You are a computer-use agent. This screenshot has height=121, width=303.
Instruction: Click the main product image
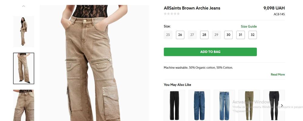pyautogui.click(x=94, y=63)
